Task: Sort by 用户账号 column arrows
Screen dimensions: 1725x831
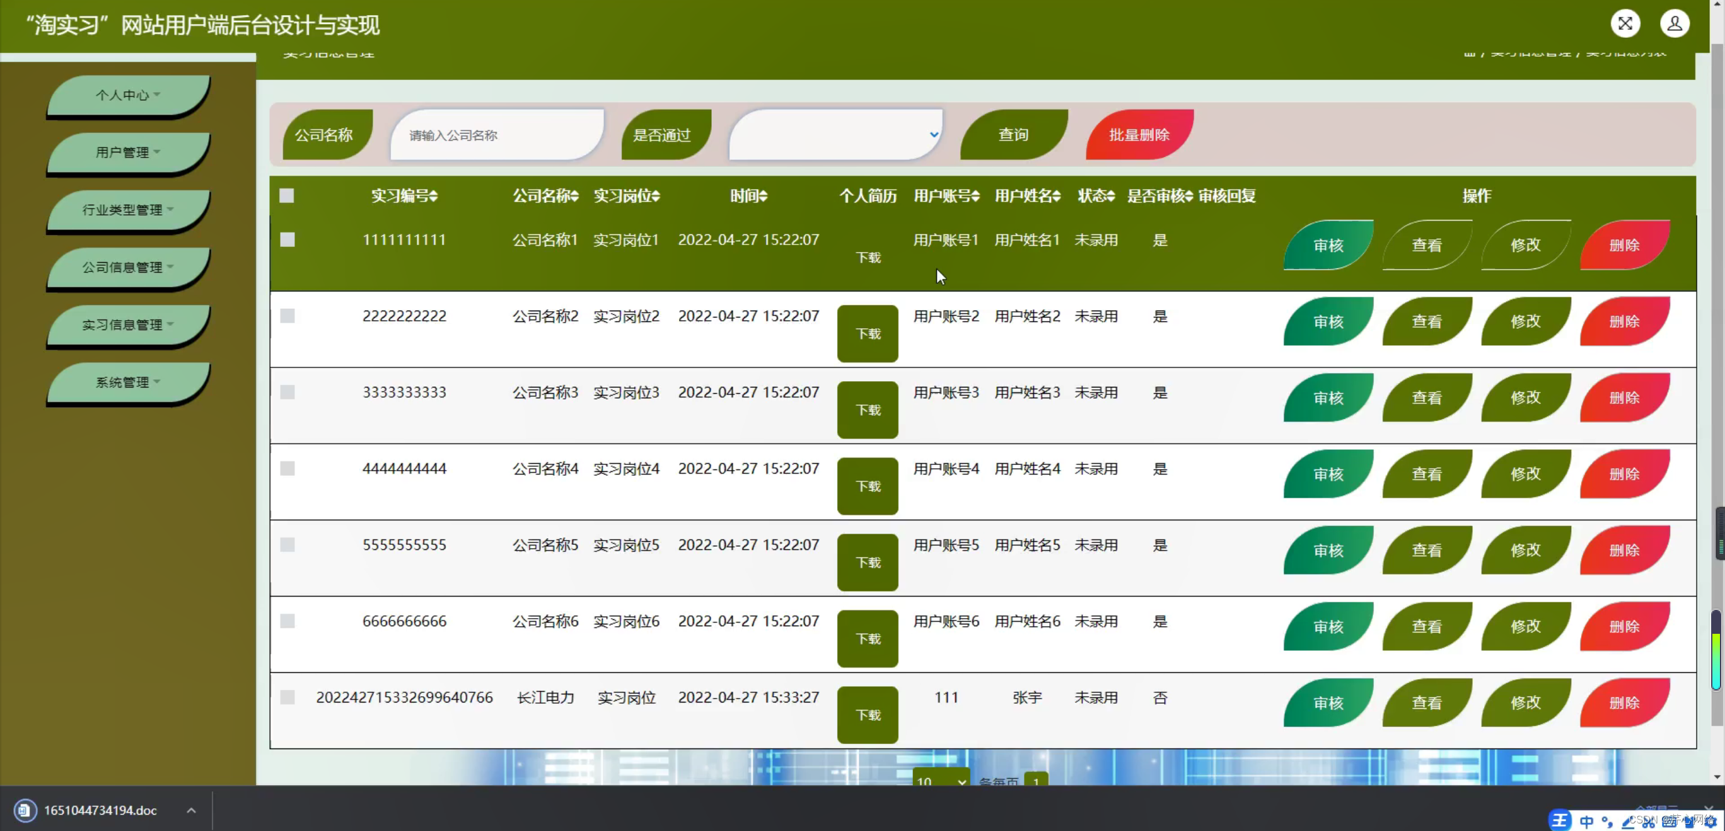Action: [975, 196]
